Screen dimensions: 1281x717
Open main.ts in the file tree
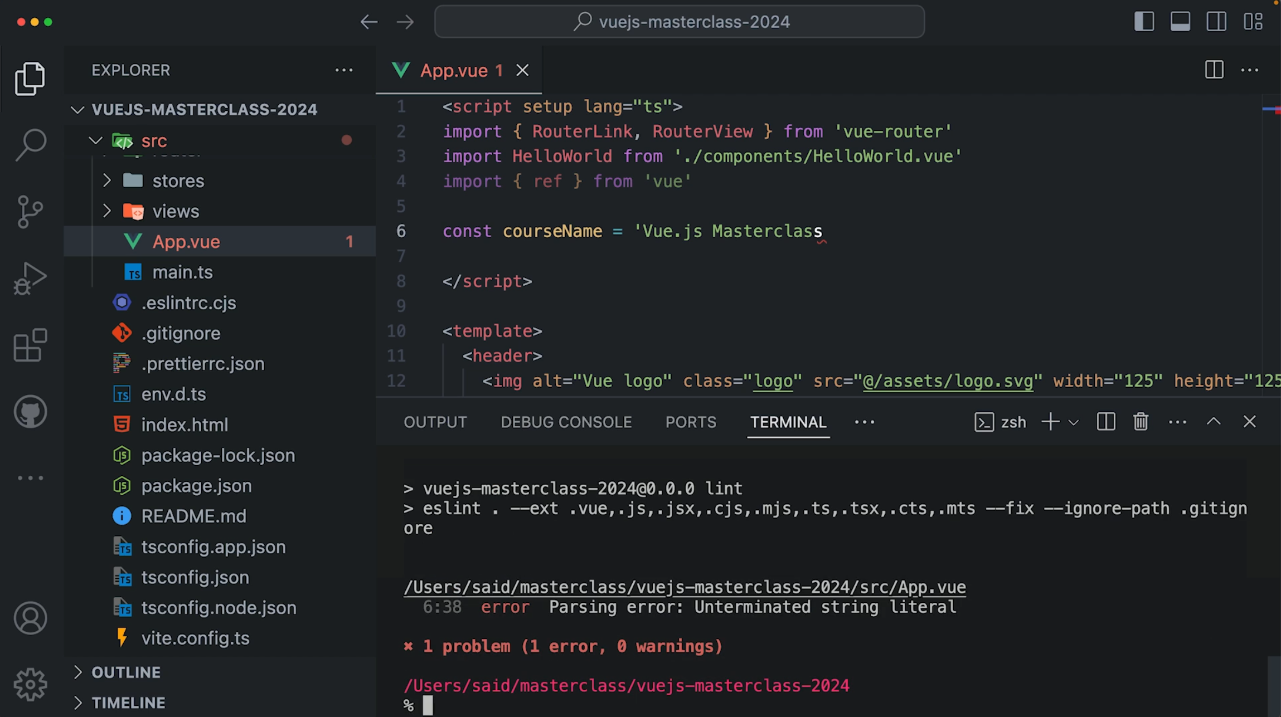(220, 272)
